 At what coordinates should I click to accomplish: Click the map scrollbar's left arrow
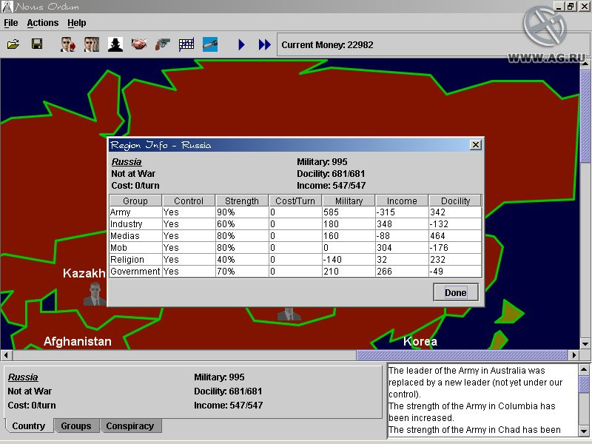[6, 355]
